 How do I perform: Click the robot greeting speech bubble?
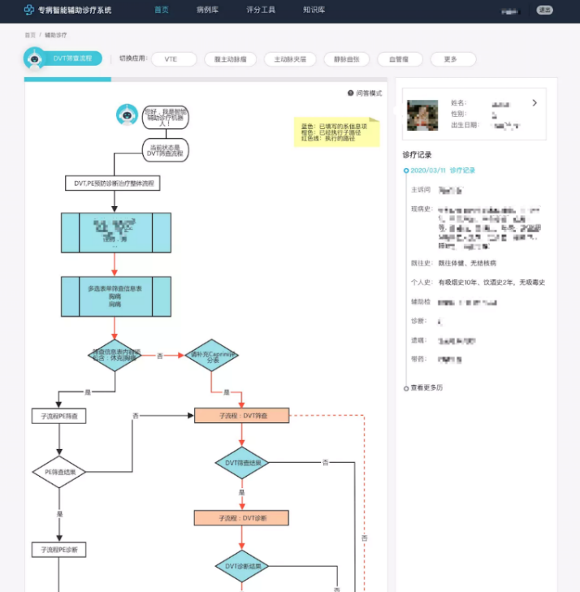[166, 118]
